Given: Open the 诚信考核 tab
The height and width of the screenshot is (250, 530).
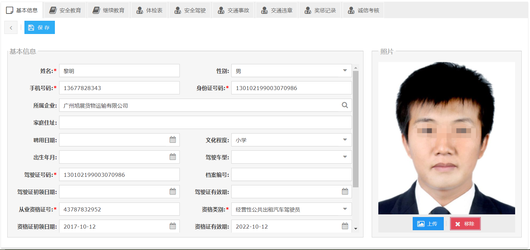Looking at the screenshot, I should [x=363, y=10].
